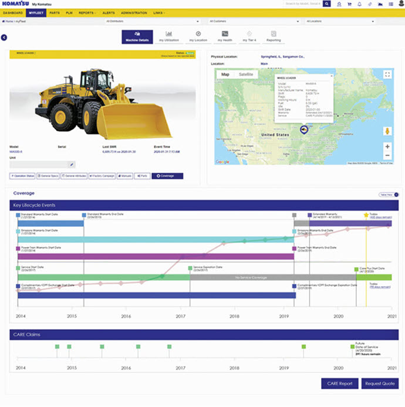405x407 pixels.
Task: Enter fullscreen map view
Action: coord(387,74)
